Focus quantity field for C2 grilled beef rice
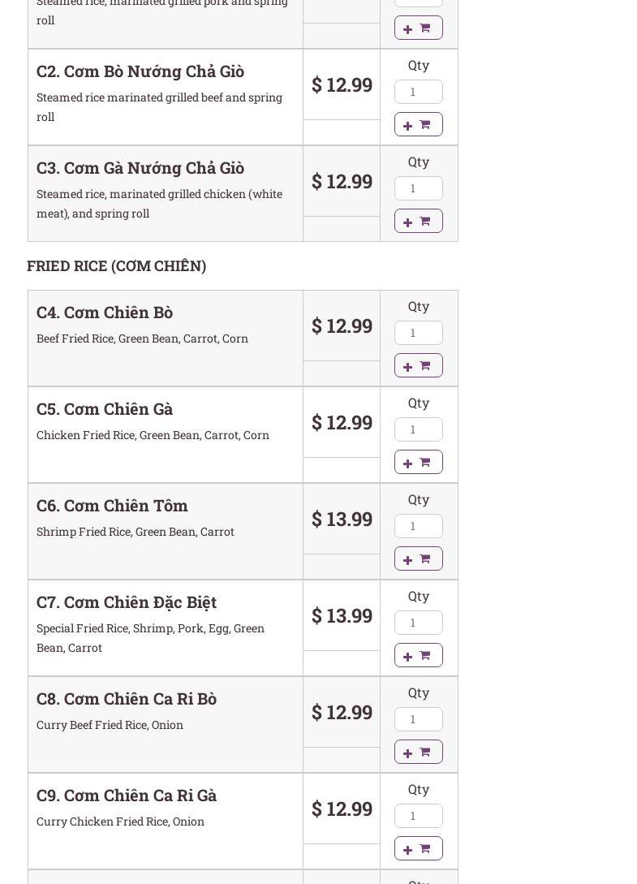 [x=418, y=92]
